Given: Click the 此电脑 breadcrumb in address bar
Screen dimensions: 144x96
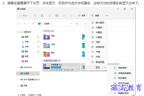Looking at the screenshot, I should [x=47, y=24].
